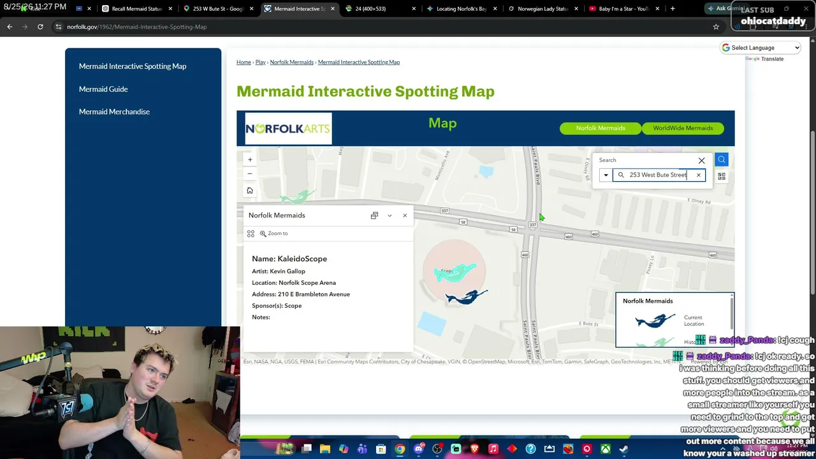Click the Norfolk Arts logo
This screenshot has width=816, height=459.
tap(288, 129)
